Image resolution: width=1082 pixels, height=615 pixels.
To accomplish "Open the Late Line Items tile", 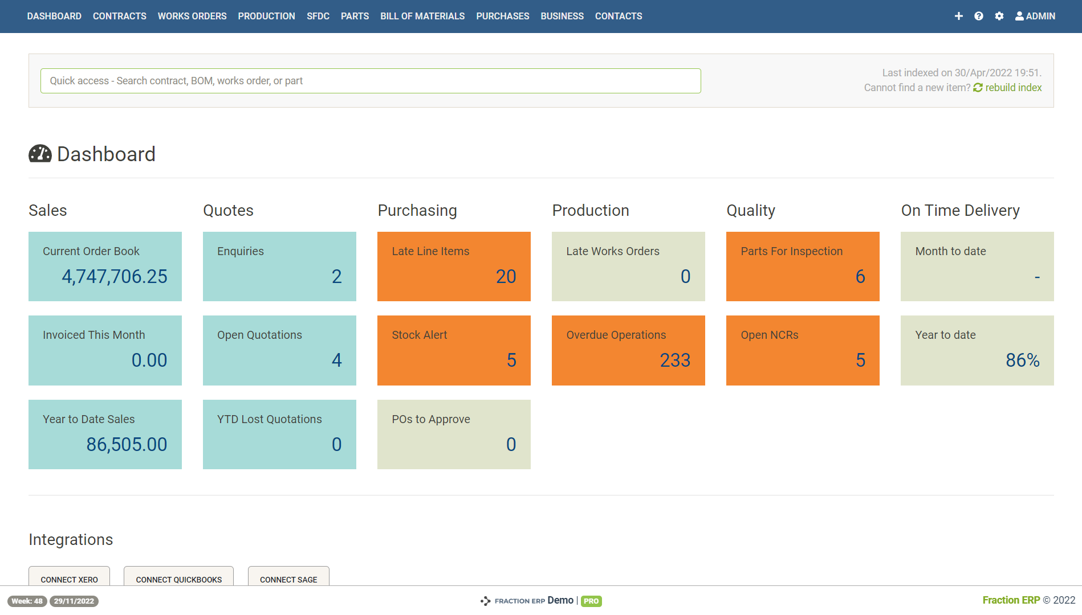I will pyautogui.click(x=454, y=266).
